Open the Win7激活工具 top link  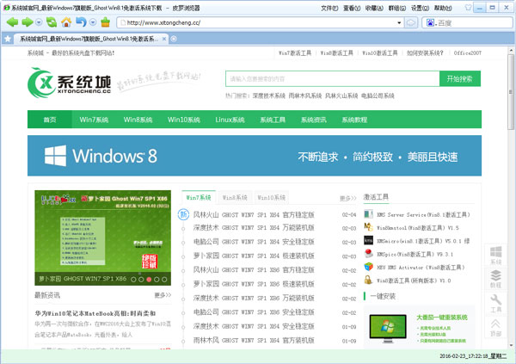tap(295, 53)
